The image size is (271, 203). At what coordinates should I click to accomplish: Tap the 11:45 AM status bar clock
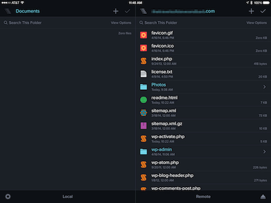(x=135, y=3)
